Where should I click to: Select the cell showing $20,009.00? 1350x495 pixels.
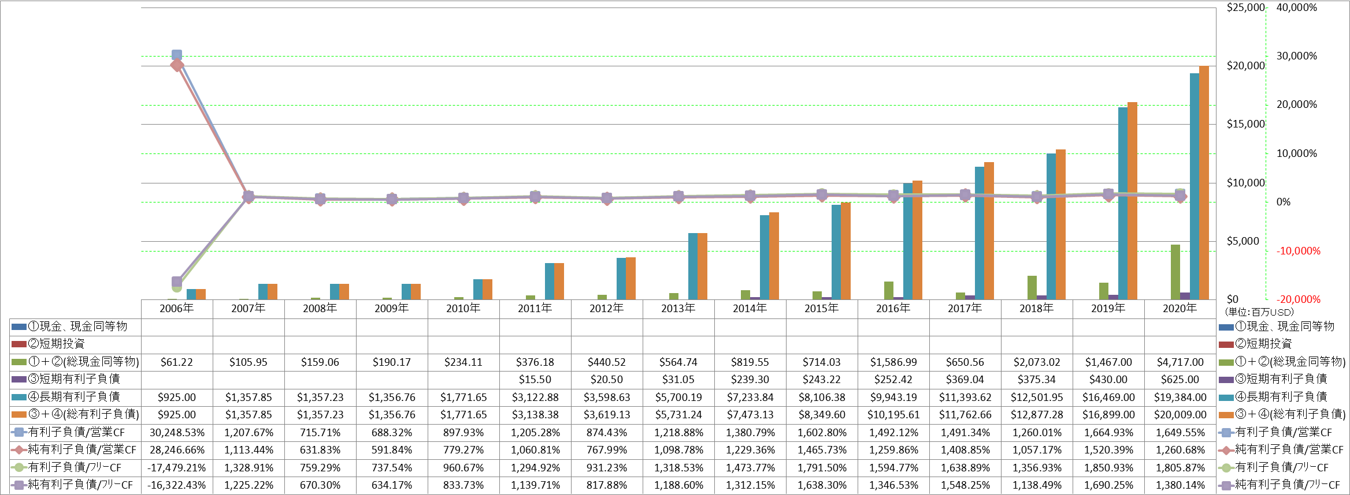point(1180,415)
